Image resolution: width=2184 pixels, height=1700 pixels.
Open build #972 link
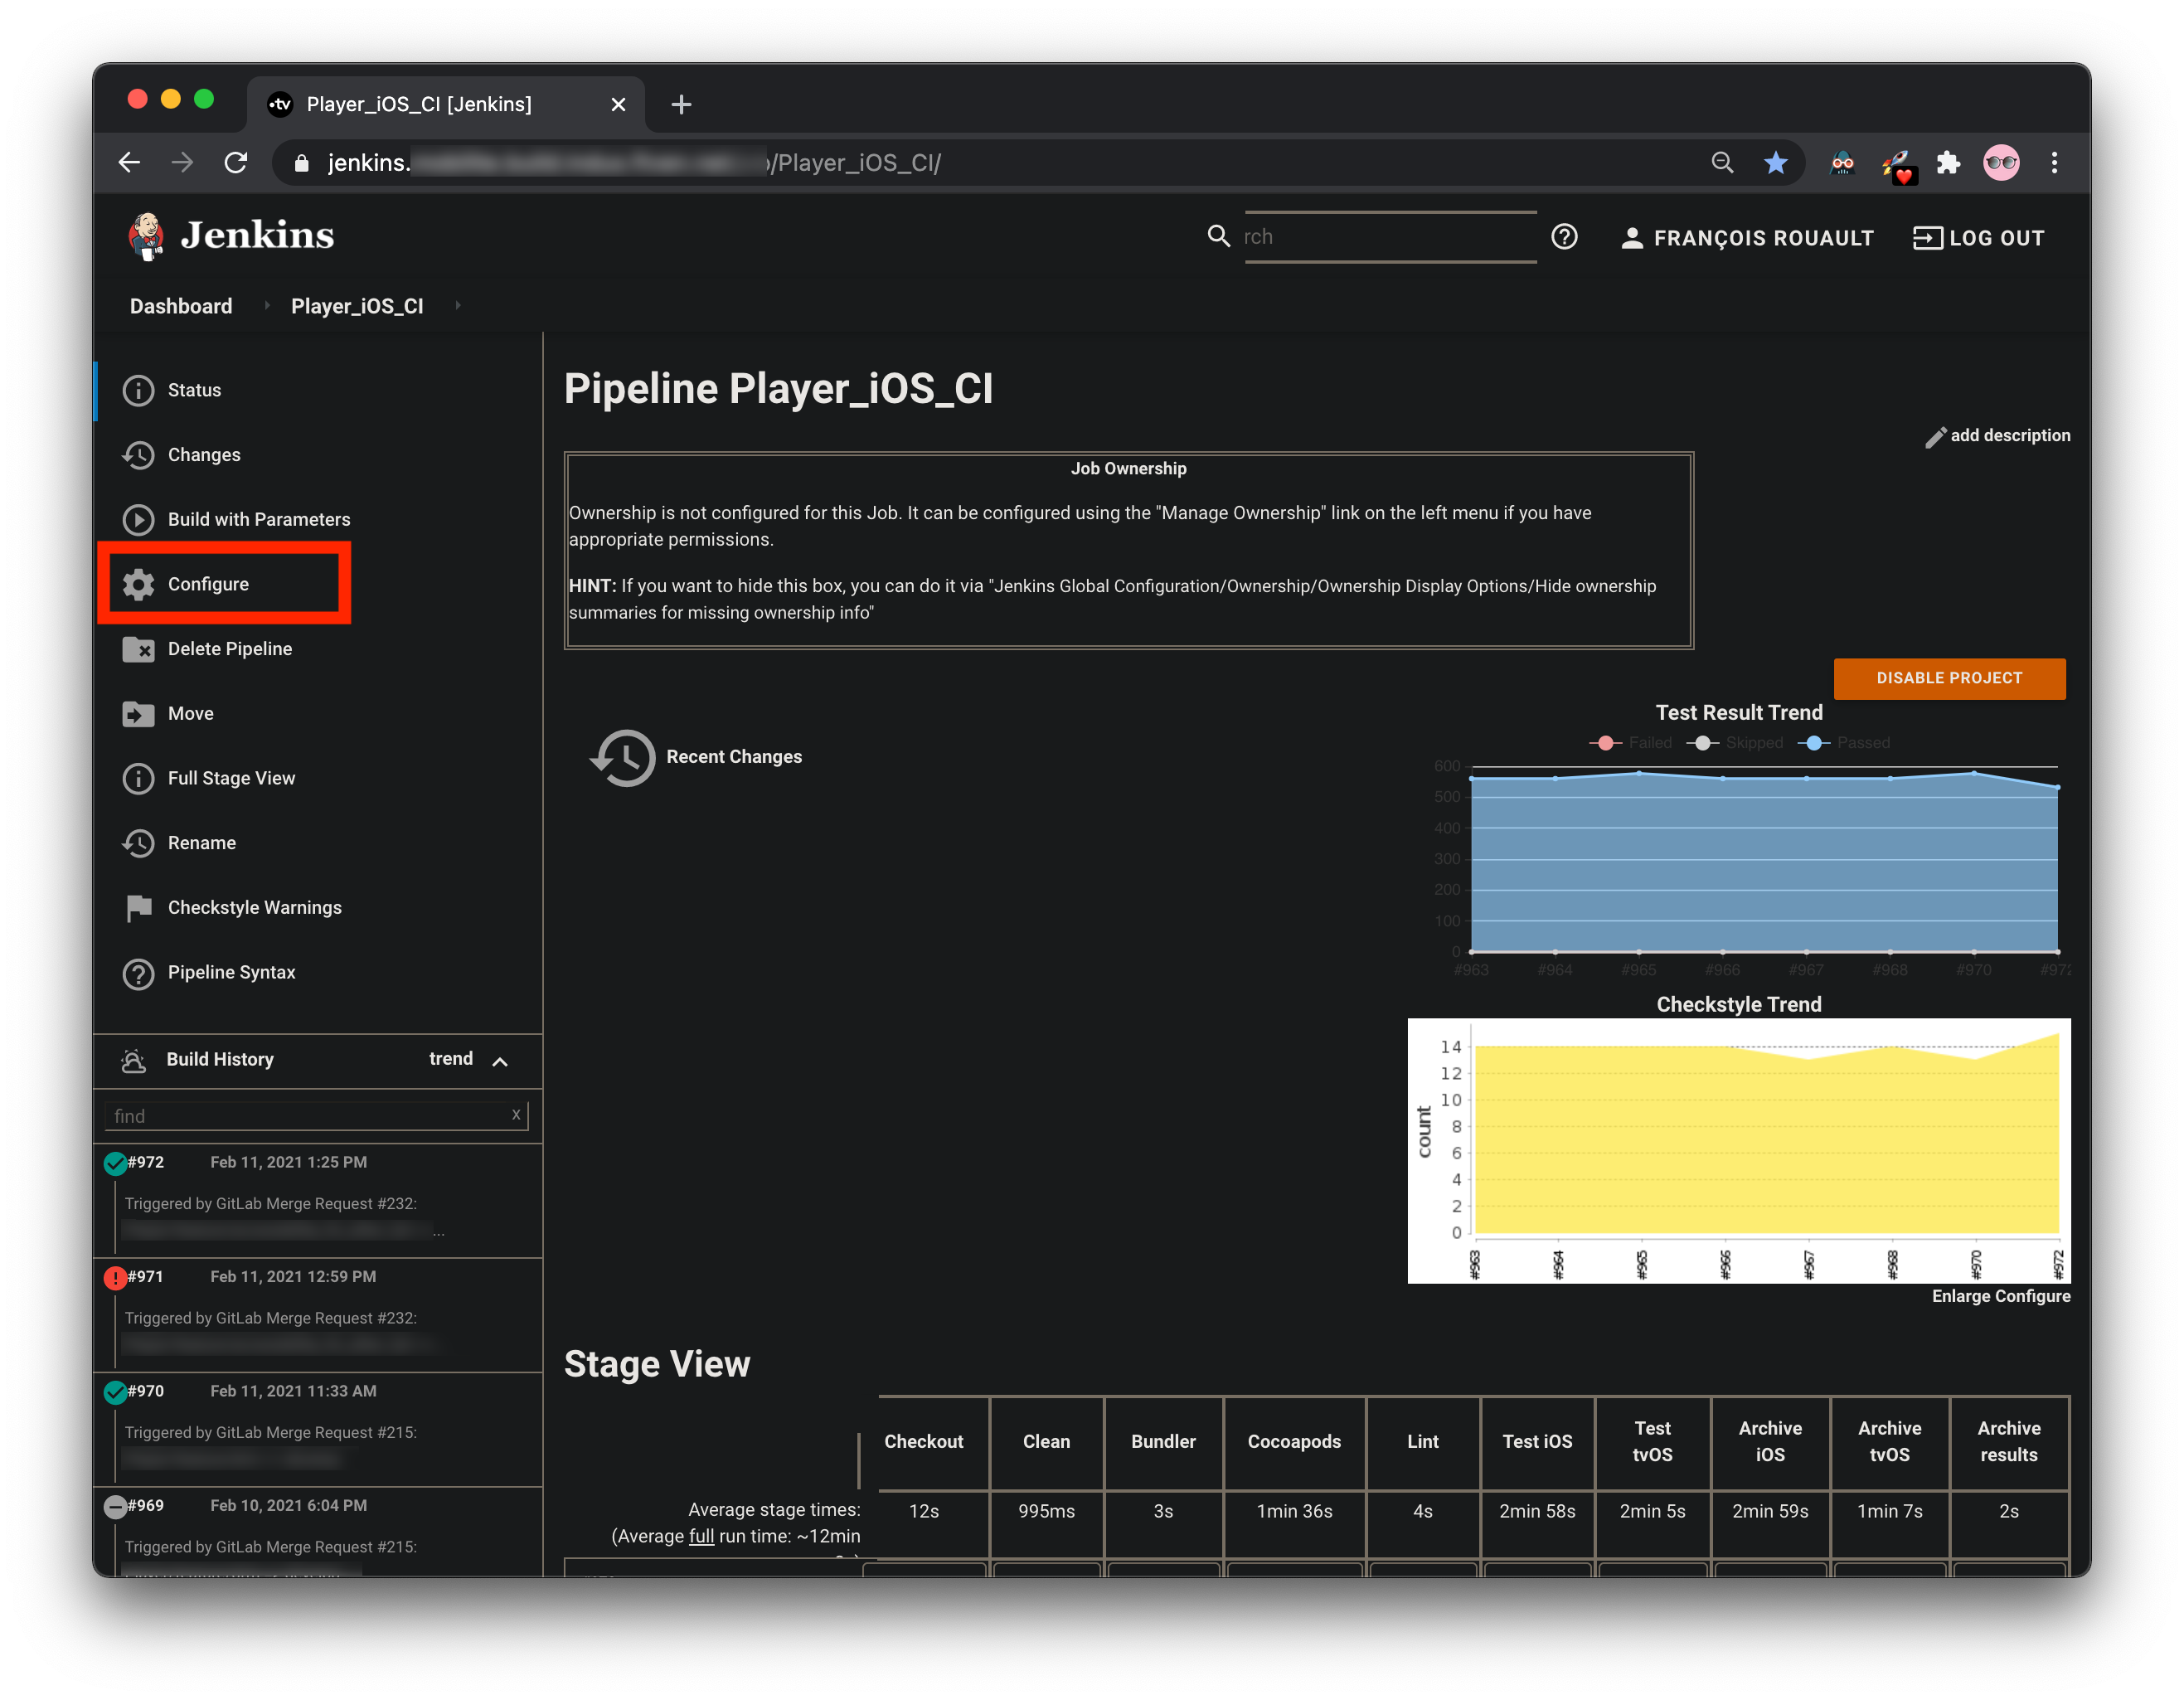click(x=146, y=1162)
